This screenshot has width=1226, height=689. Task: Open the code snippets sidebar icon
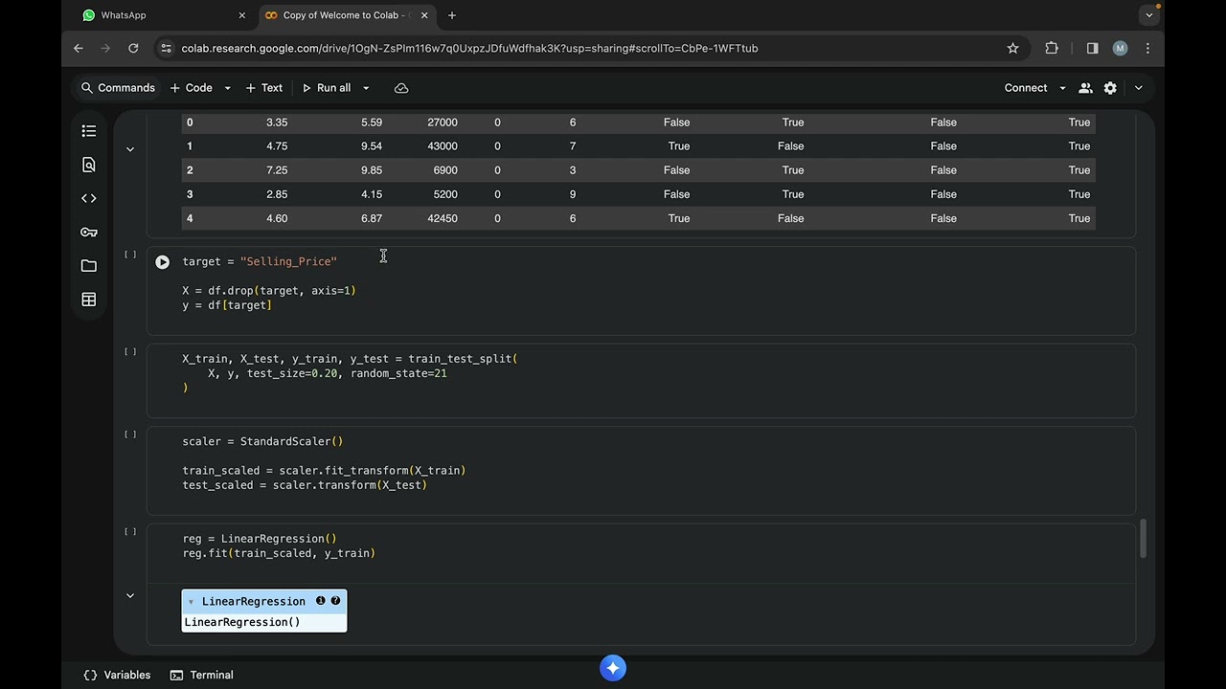89,198
